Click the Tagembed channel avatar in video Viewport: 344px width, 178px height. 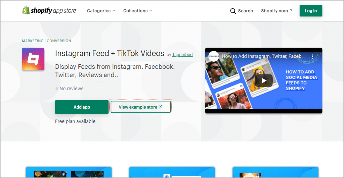pos(213,56)
